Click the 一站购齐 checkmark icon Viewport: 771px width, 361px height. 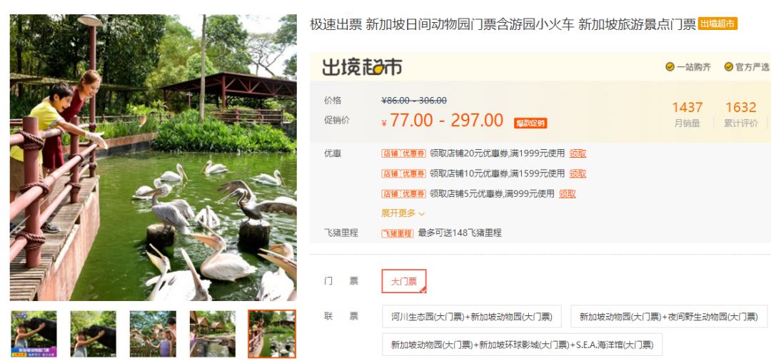coord(670,67)
